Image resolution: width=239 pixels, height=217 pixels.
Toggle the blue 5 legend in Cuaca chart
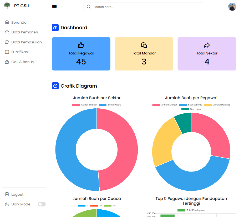[x=83, y=206]
